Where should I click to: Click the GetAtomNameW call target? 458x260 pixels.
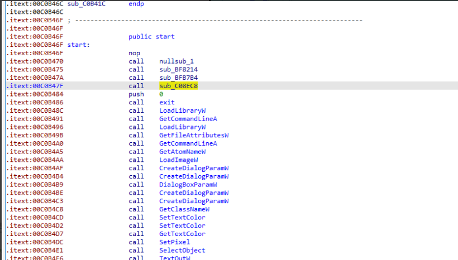coord(182,152)
